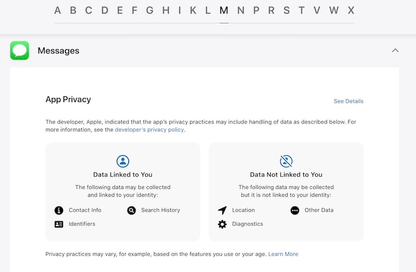Jump to letter K in the index

[193, 10]
